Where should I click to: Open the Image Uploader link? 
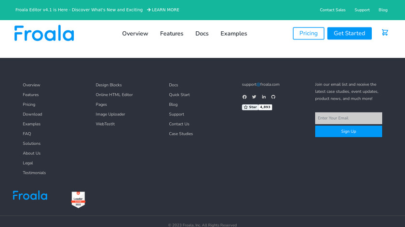[x=110, y=114]
